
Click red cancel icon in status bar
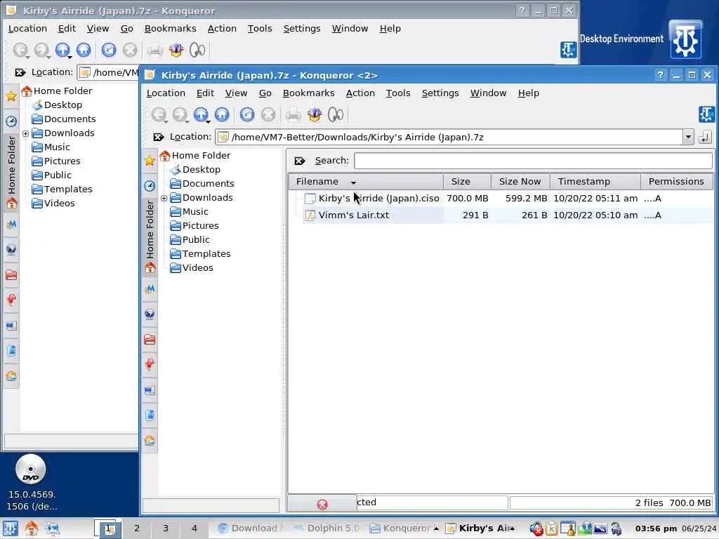pos(322,504)
